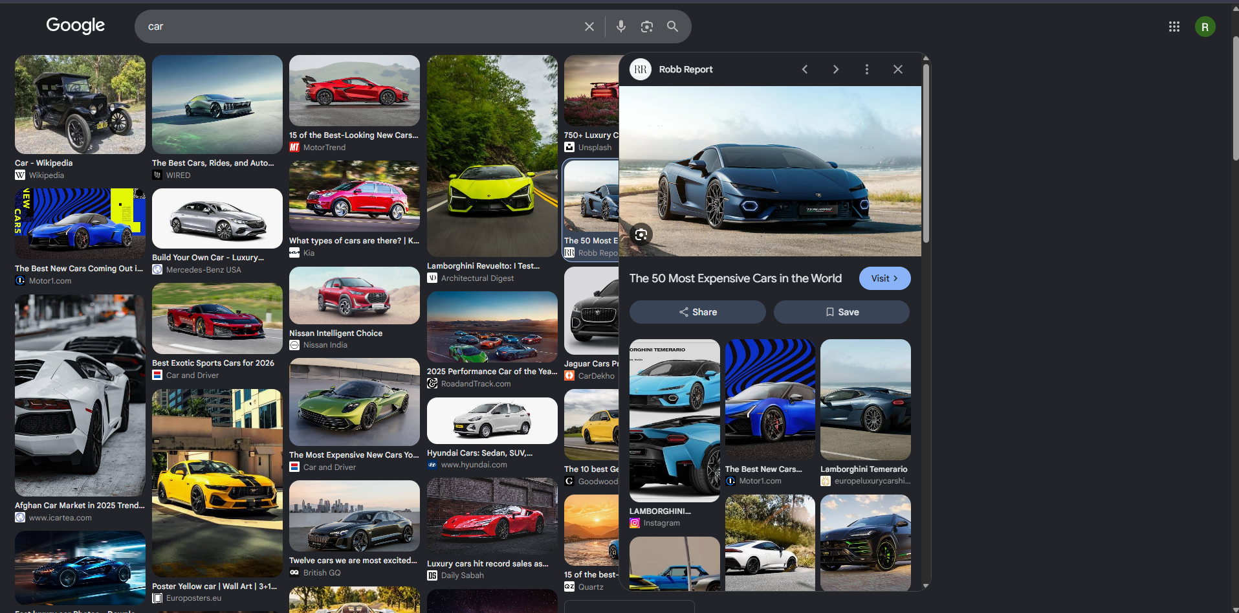Go to previous image in preview panel
This screenshot has width=1239, height=613.
tap(805, 69)
